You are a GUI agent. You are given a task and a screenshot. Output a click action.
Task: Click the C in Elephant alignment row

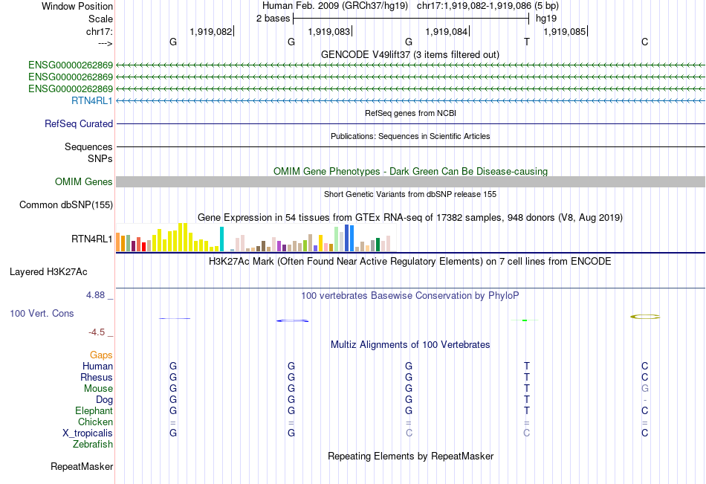[x=645, y=410]
